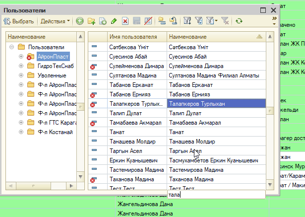Select the Ф-л Костанай folder
Screen dimensions: 305x217
55,132
